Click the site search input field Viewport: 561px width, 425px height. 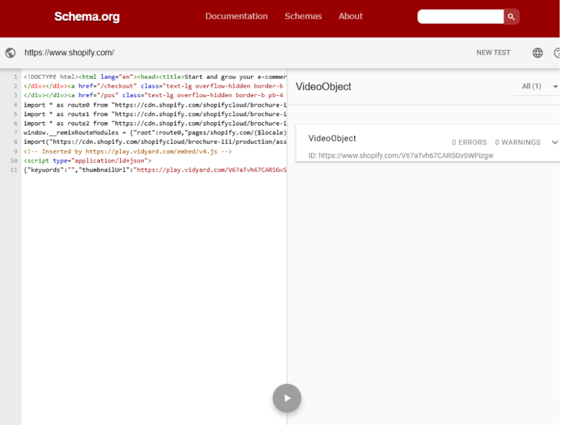tap(460, 16)
